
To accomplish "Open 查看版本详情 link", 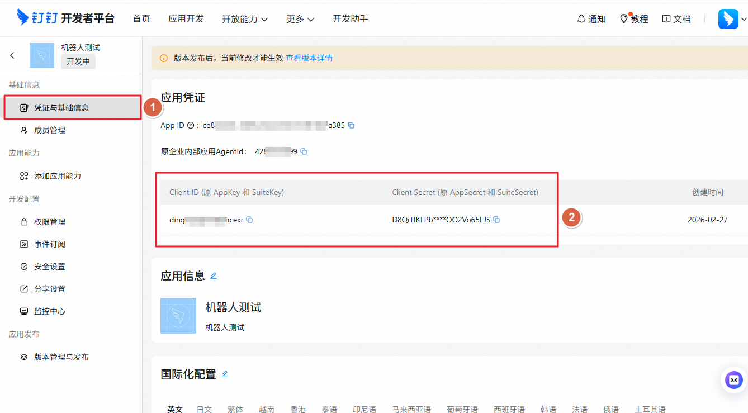I will coord(309,58).
